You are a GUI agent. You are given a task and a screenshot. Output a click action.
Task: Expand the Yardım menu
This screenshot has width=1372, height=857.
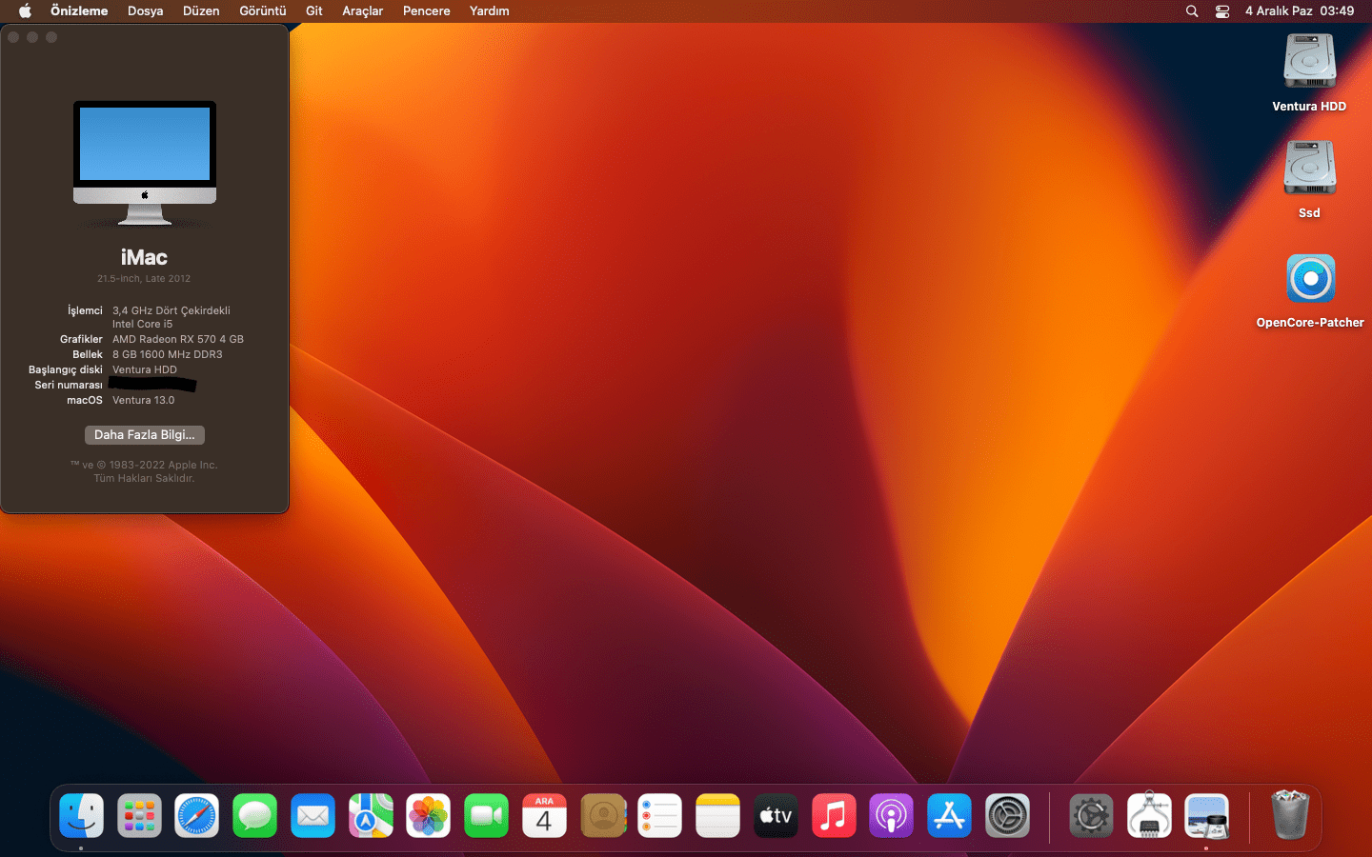(x=489, y=11)
